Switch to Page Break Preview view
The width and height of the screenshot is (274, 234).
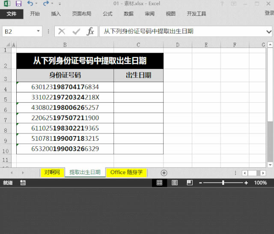pyautogui.click(x=189, y=183)
